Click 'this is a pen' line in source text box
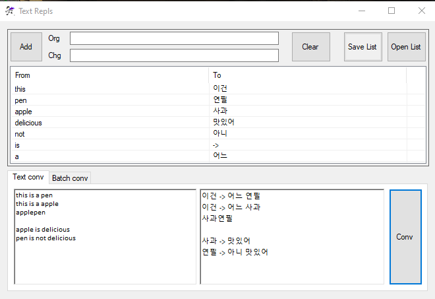 pyautogui.click(x=34, y=195)
